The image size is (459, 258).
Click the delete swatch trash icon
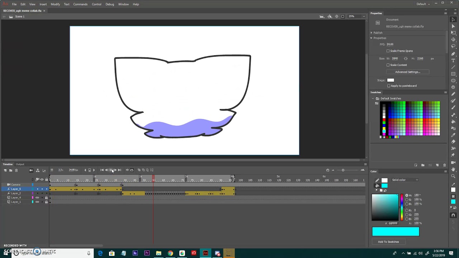pos(445,165)
